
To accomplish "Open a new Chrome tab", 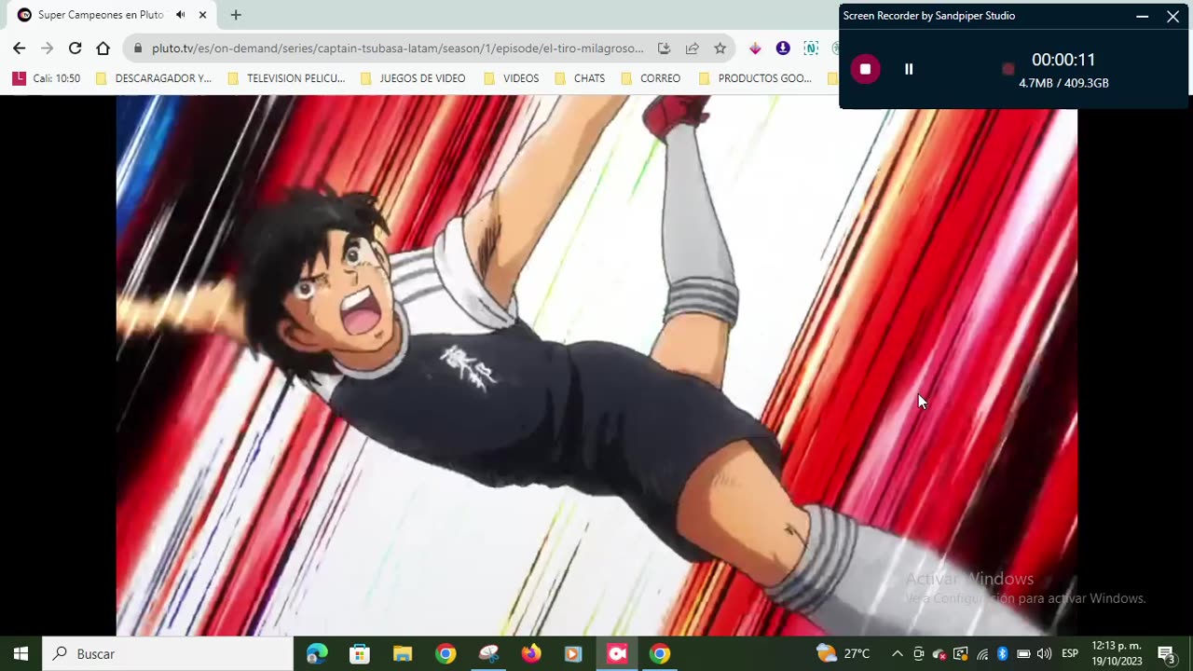I will click(236, 15).
